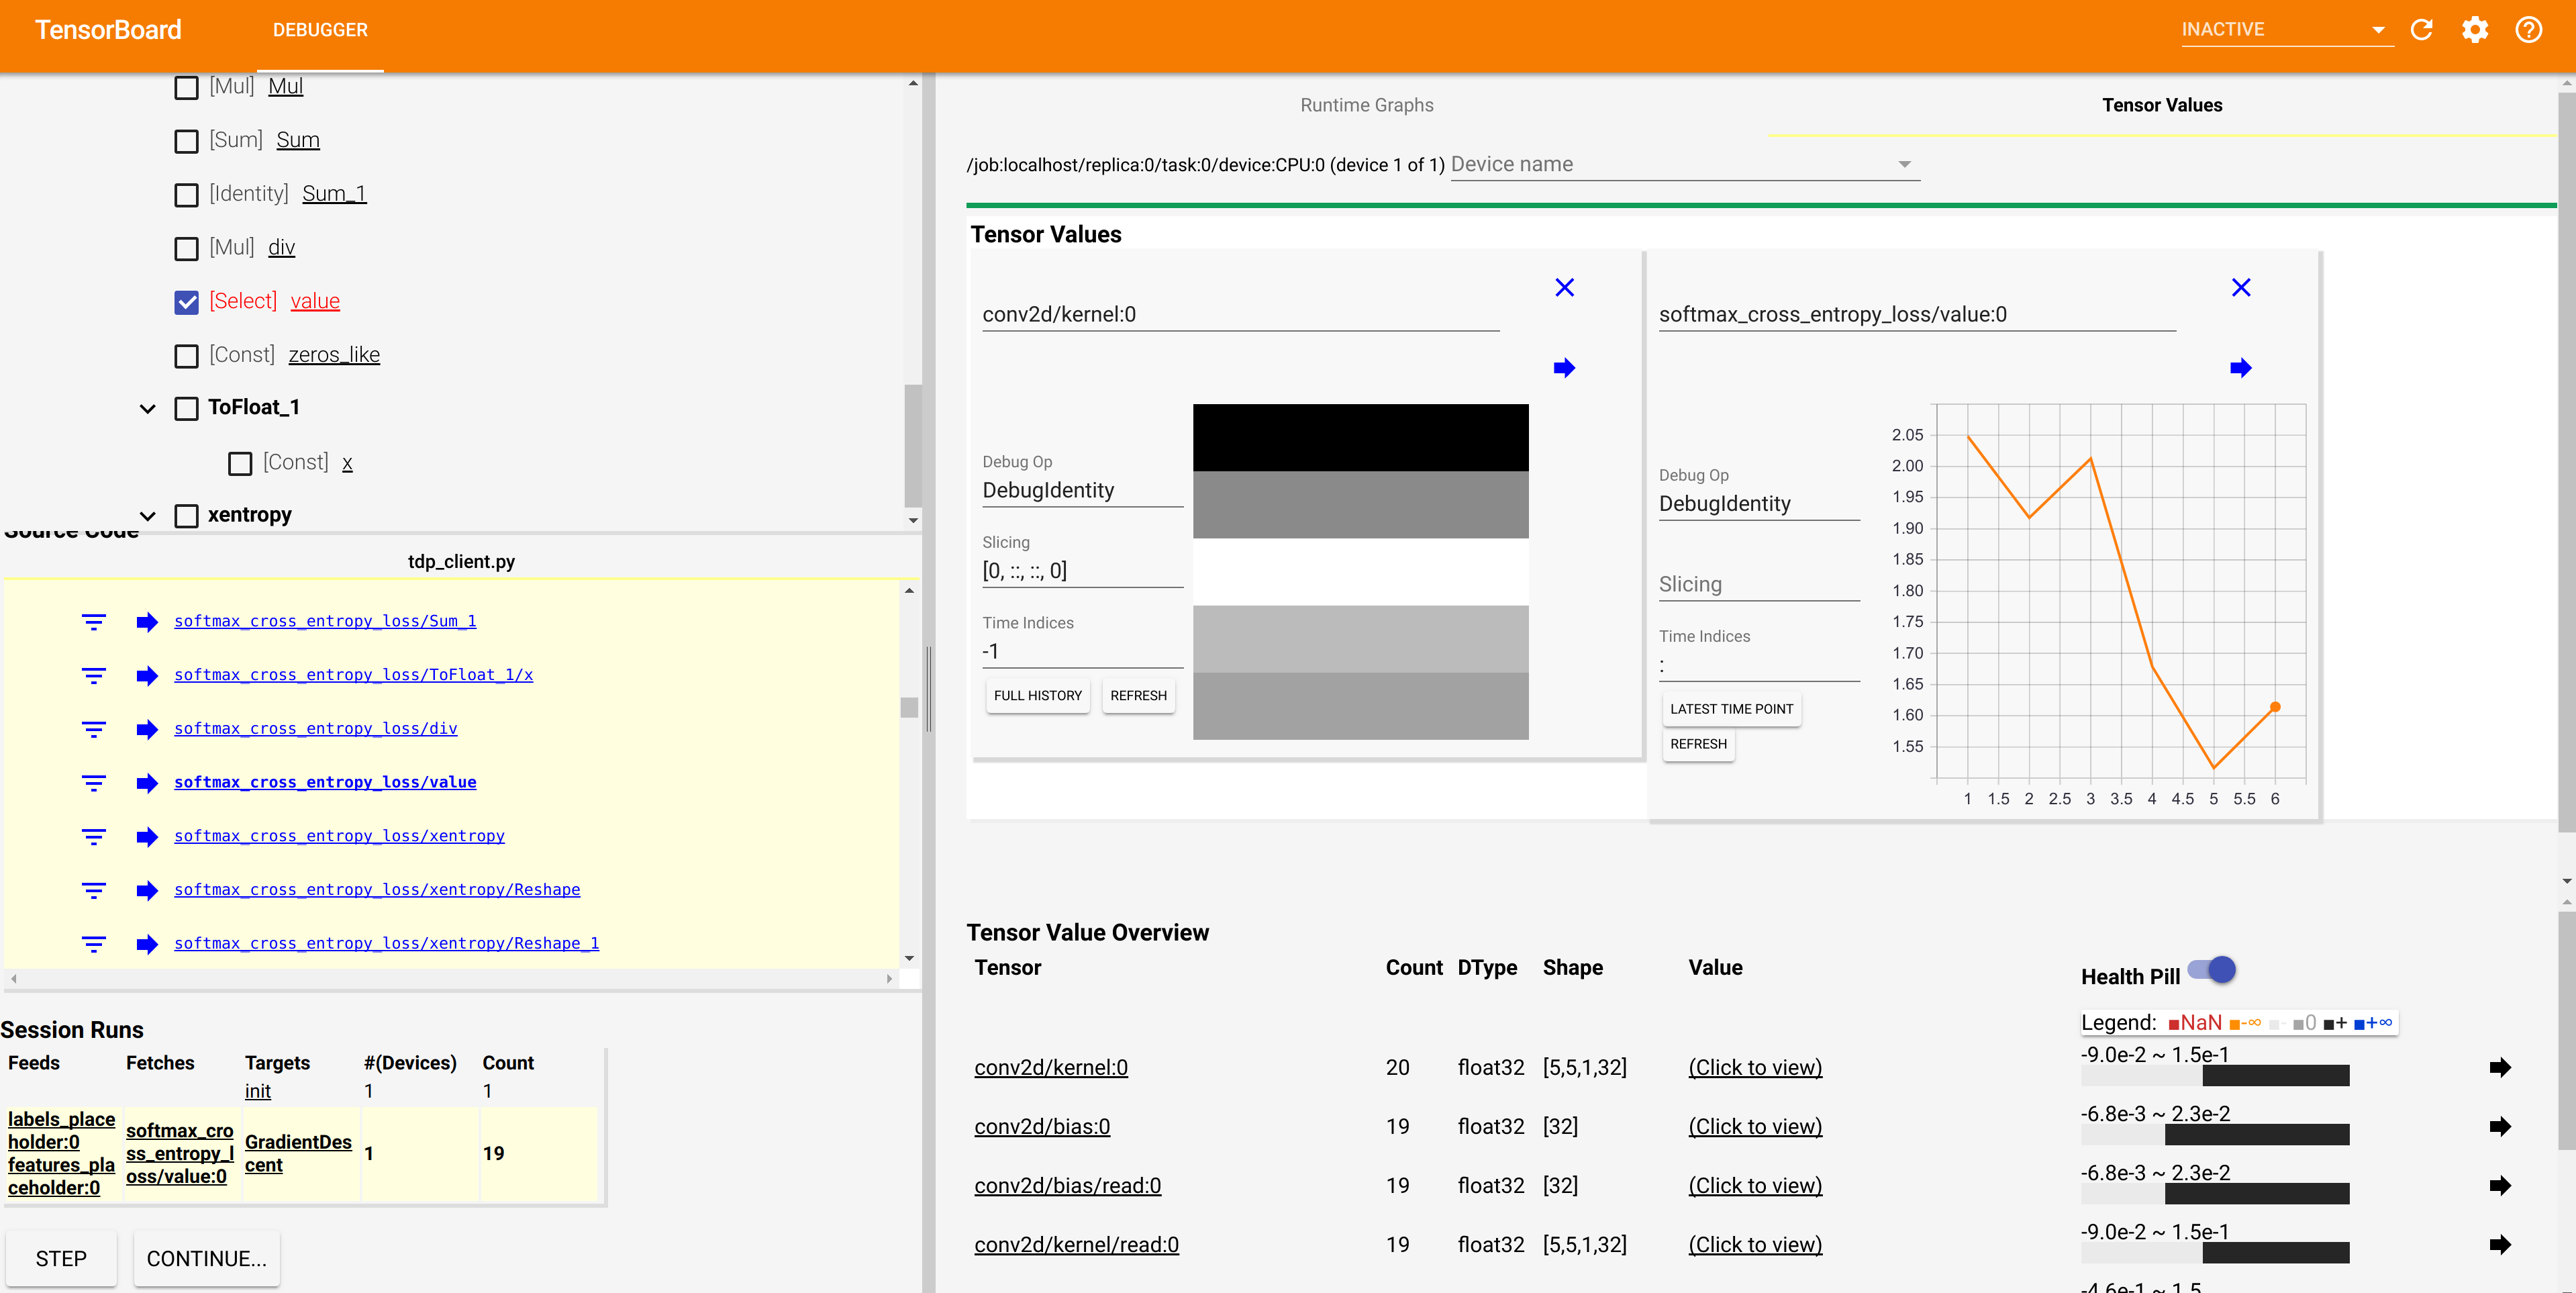Click the refresh icon in the top bar
Screen dimensions: 2576x1293
[x=2422, y=29]
